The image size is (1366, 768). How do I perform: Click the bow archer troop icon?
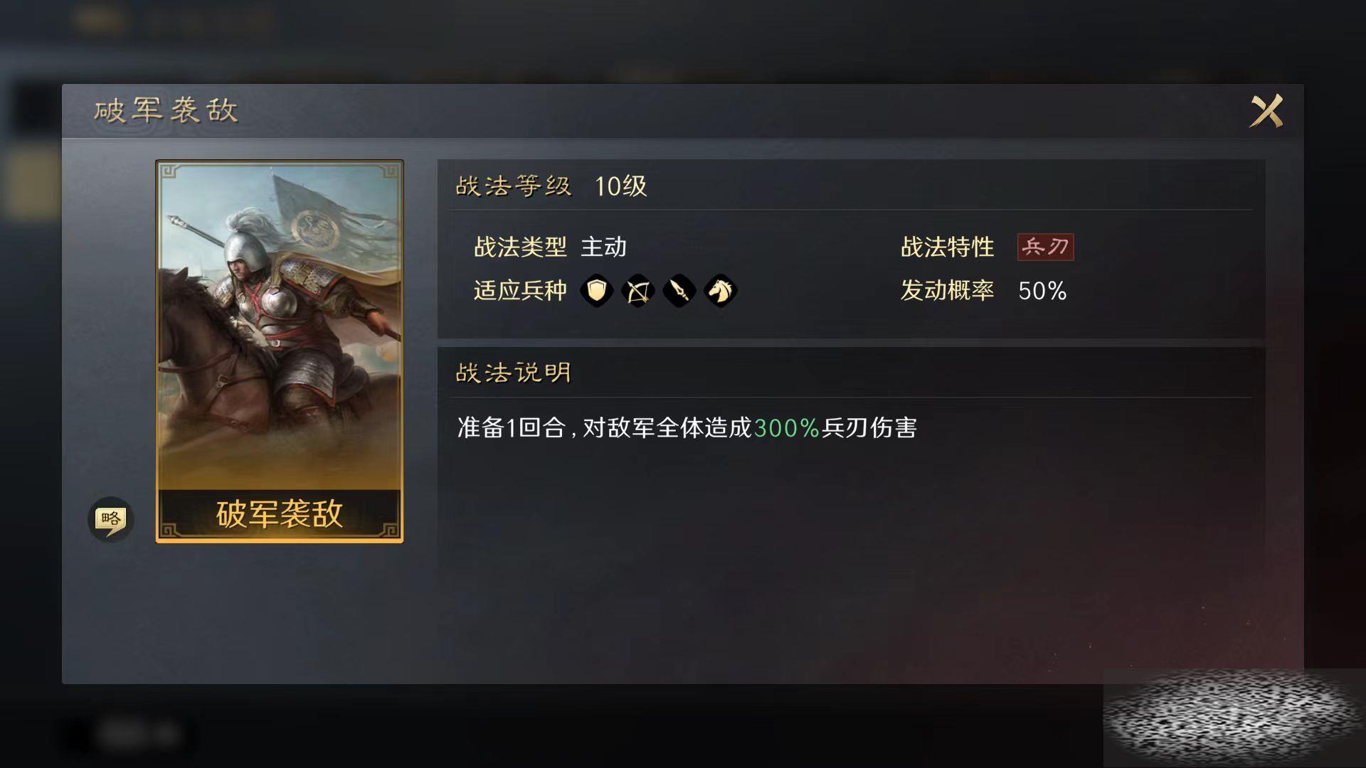coord(637,291)
